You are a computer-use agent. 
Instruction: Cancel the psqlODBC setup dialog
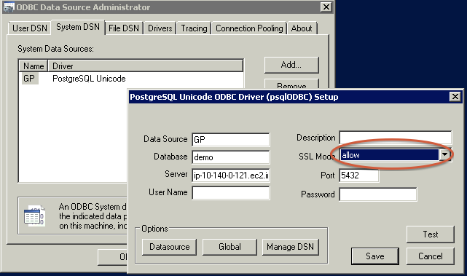pyautogui.click(x=431, y=256)
